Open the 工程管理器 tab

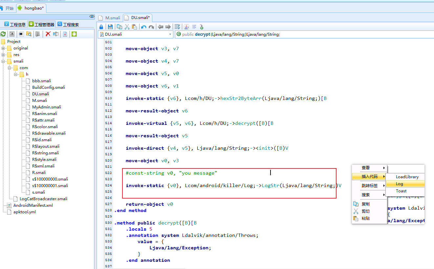pyautogui.click(x=41, y=24)
